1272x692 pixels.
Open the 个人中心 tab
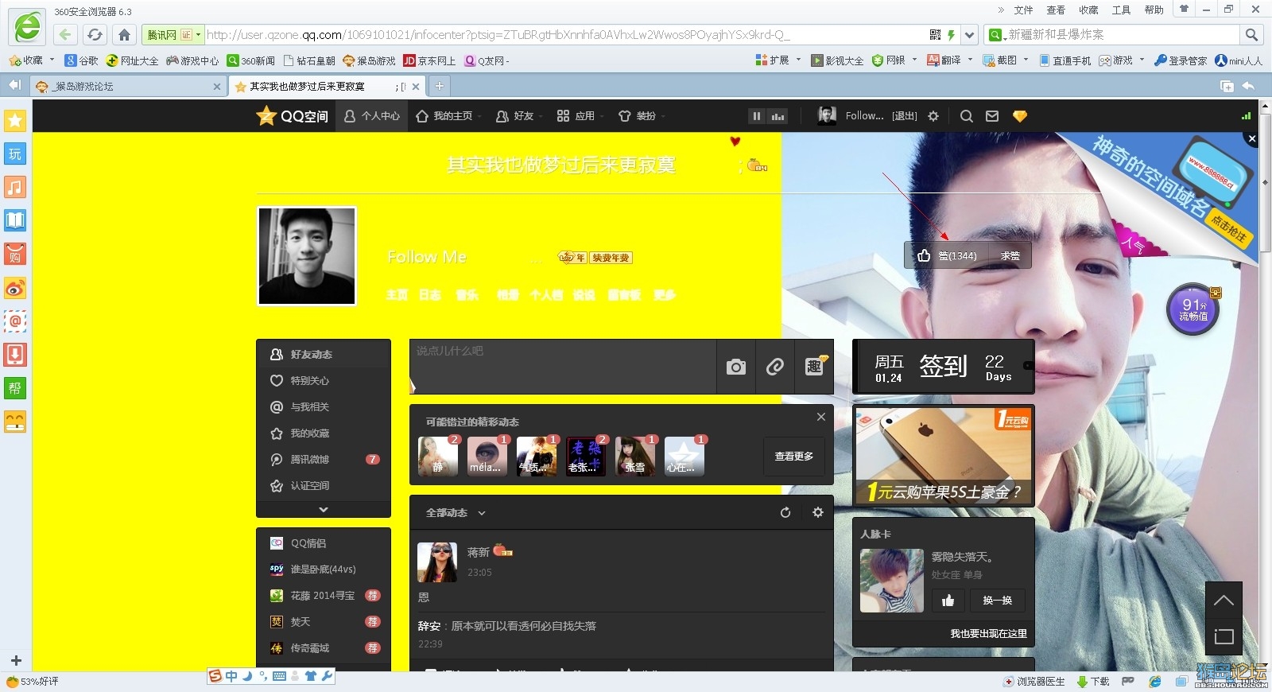pos(371,116)
